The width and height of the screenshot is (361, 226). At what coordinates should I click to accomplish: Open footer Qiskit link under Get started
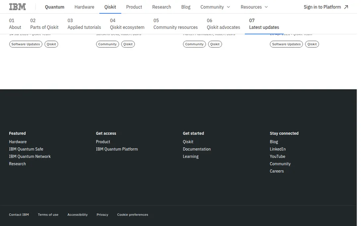click(188, 142)
